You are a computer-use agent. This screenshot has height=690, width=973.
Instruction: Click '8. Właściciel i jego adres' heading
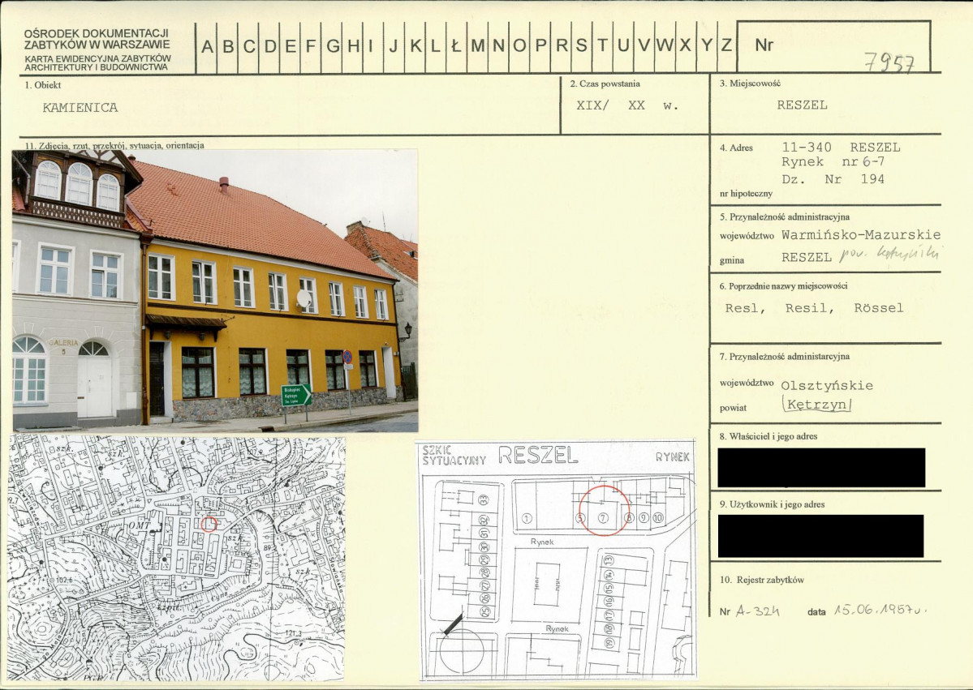[768, 436]
